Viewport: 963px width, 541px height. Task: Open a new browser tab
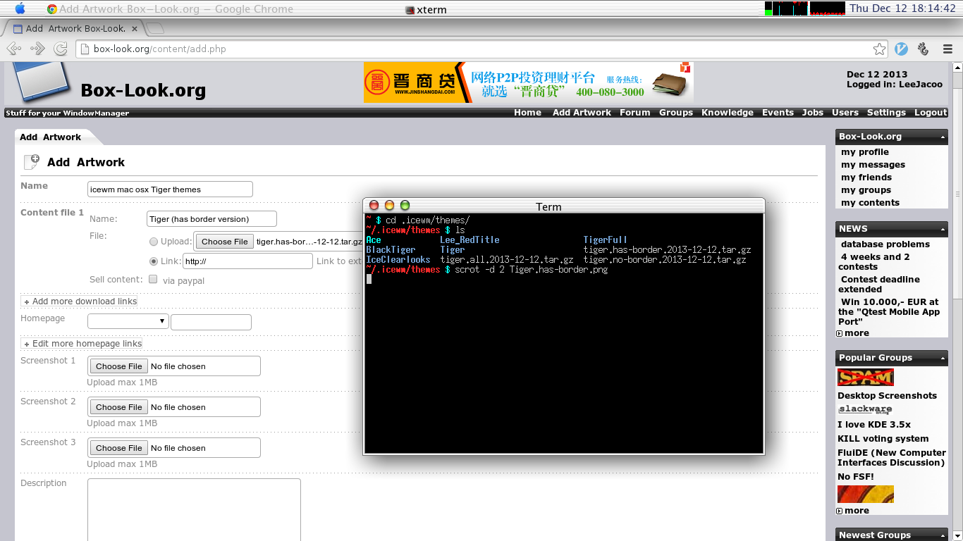pos(155,29)
